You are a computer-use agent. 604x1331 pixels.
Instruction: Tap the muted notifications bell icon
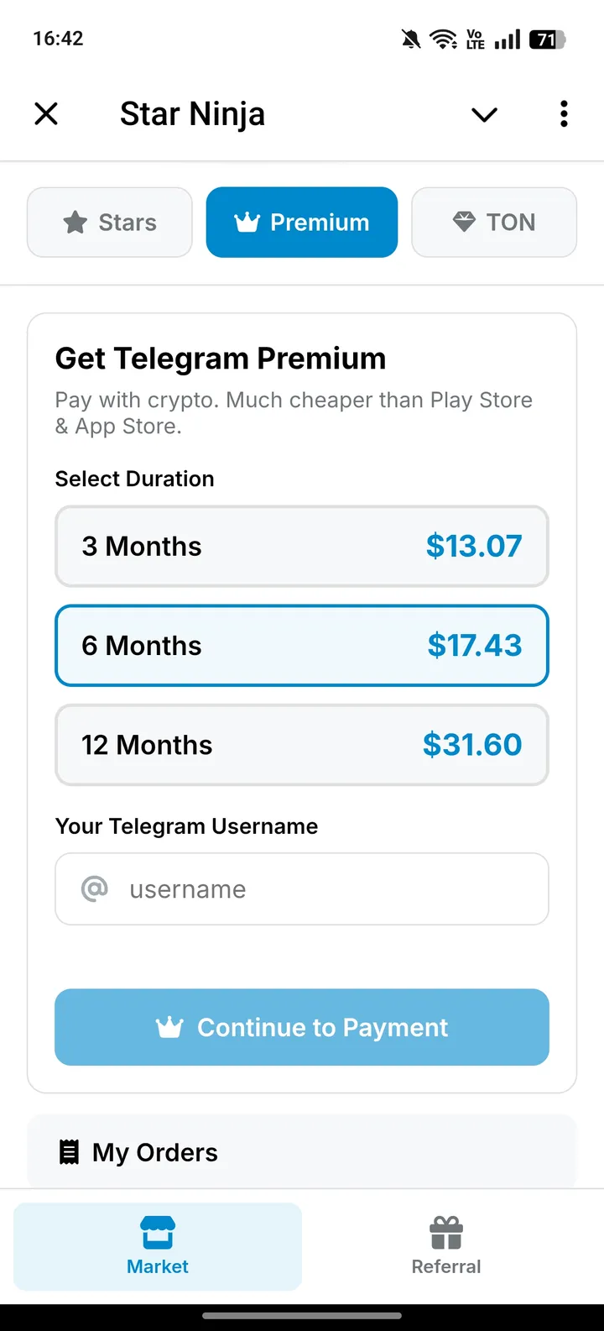pos(411,39)
